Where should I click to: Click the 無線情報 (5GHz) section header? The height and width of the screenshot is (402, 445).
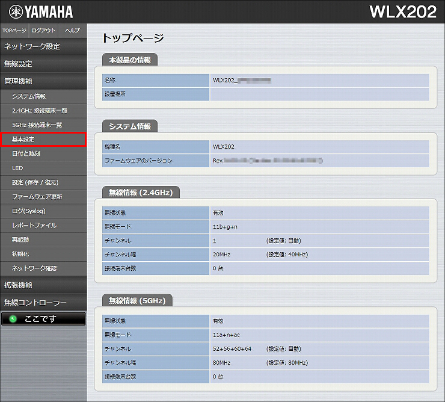137,300
